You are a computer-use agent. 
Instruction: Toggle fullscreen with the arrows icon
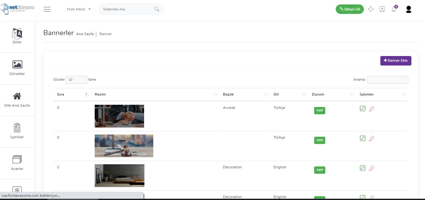[371, 9]
